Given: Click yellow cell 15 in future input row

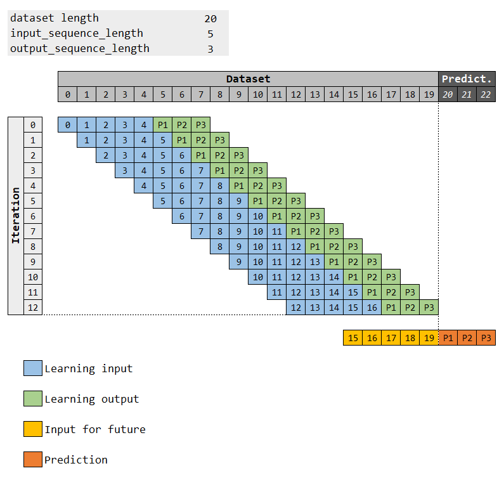Looking at the screenshot, I should point(352,338).
